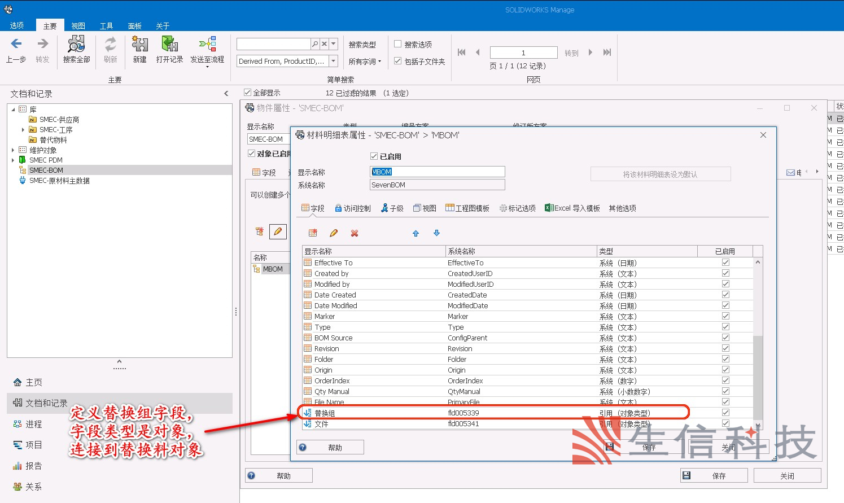Click the 搜索全部 search all icon
This screenshot has width=844, height=503.
coord(76,44)
